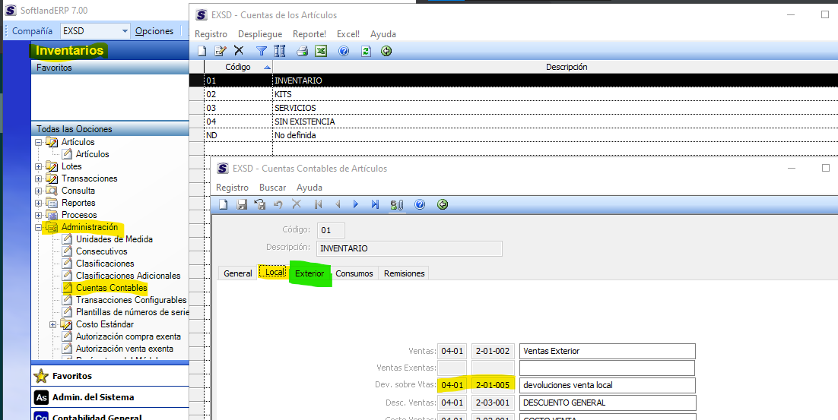The height and width of the screenshot is (420, 838).
Task: Select the KITS row in the grid
Action: pos(513,94)
